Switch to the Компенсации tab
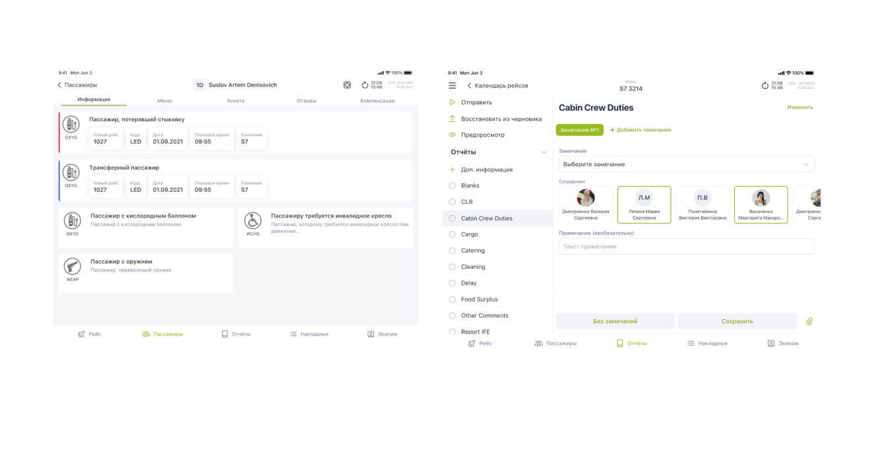The height and width of the screenshot is (464, 884). coord(377,101)
